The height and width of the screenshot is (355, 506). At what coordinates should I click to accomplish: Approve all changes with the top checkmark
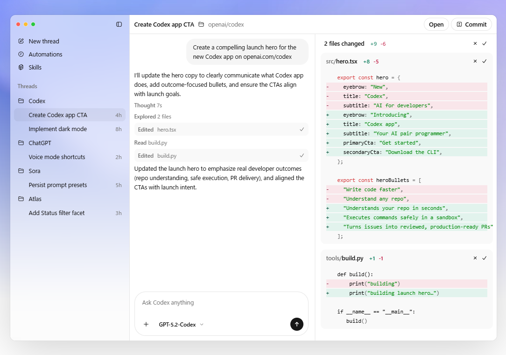tap(485, 43)
